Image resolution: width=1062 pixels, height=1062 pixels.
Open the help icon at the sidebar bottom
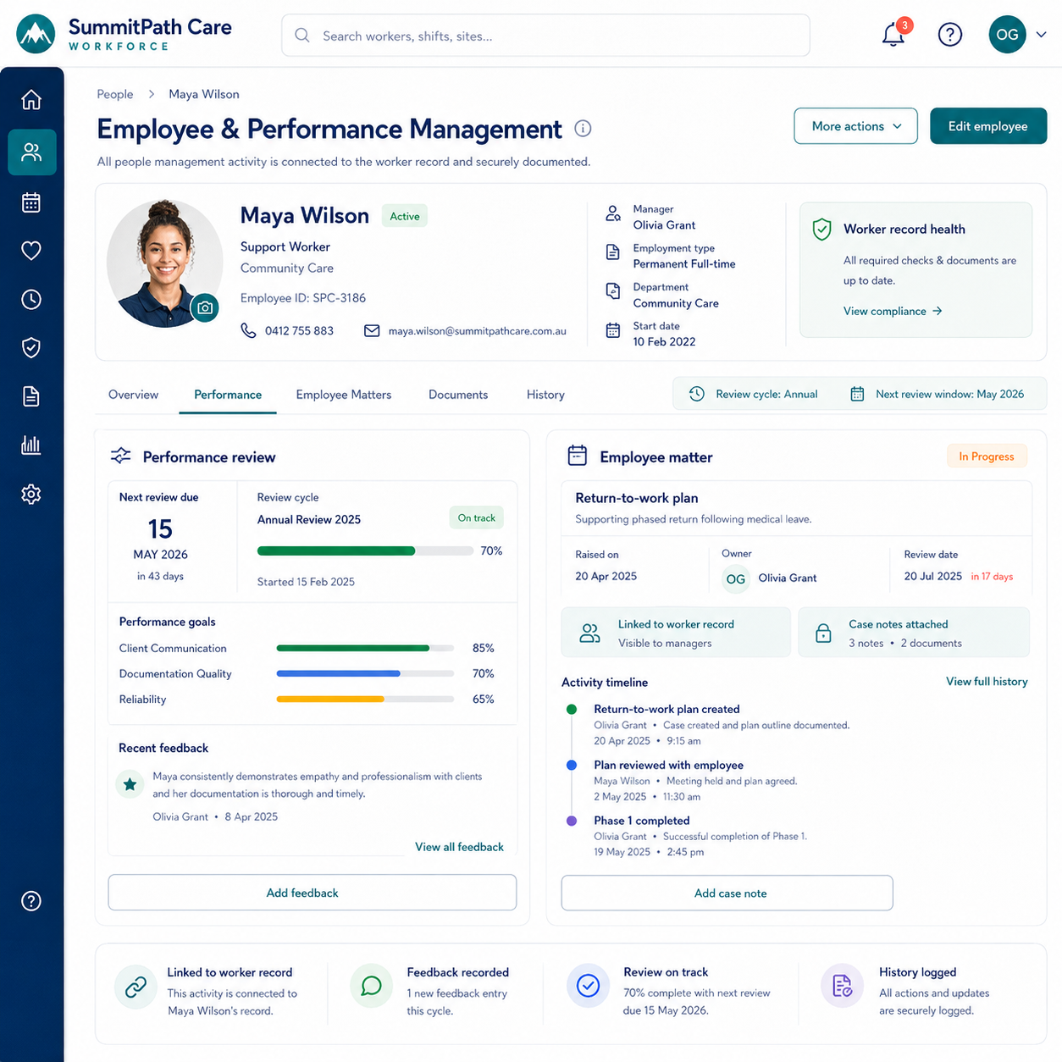pos(31,901)
